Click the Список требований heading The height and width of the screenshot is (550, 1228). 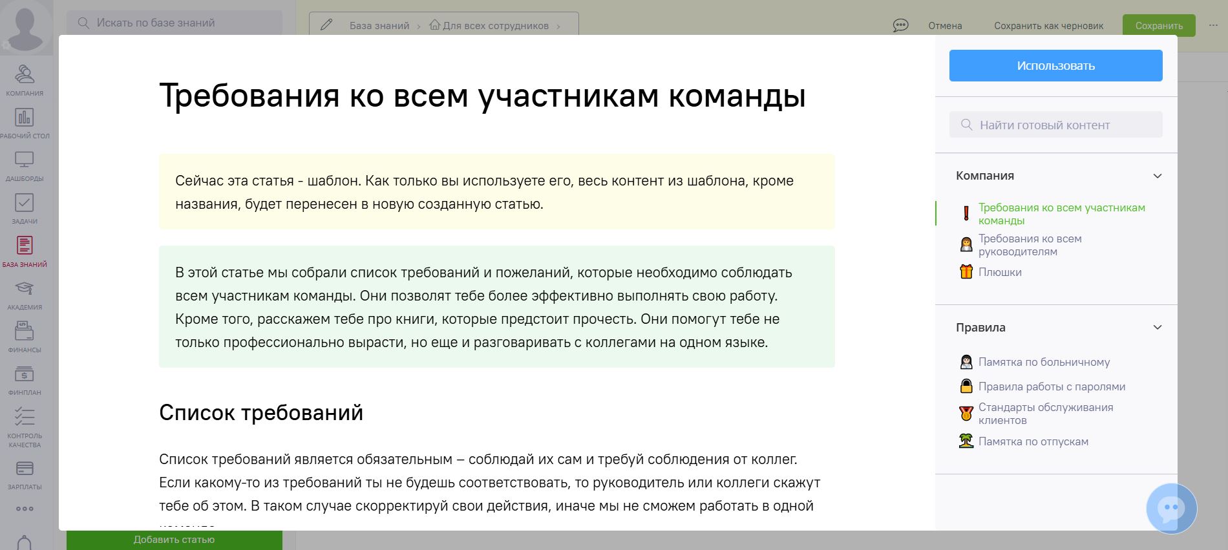261,412
